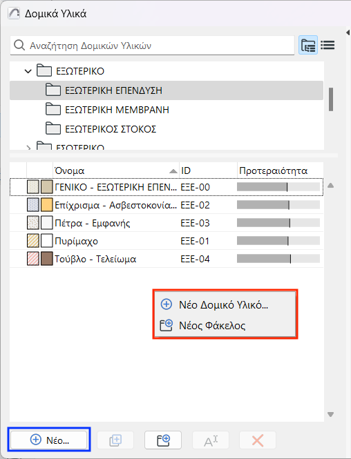Select the Τούβλο - Τελείωμα material row

167,259
